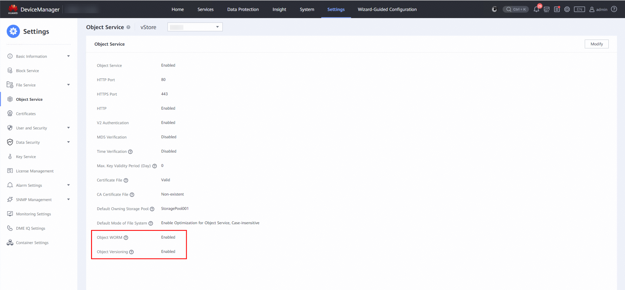Image resolution: width=625 pixels, height=290 pixels.
Task: Expand the SNMP Management section
Action: tap(68, 199)
